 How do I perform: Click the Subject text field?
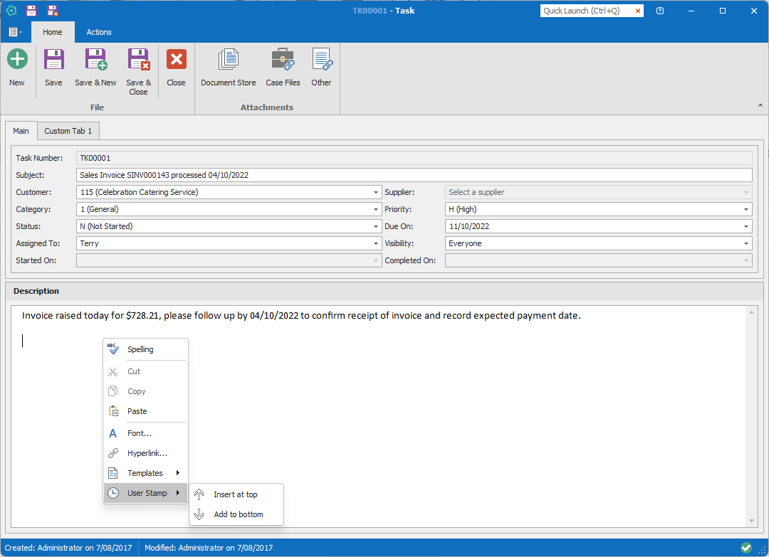pyautogui.click(x=413, y=175)
